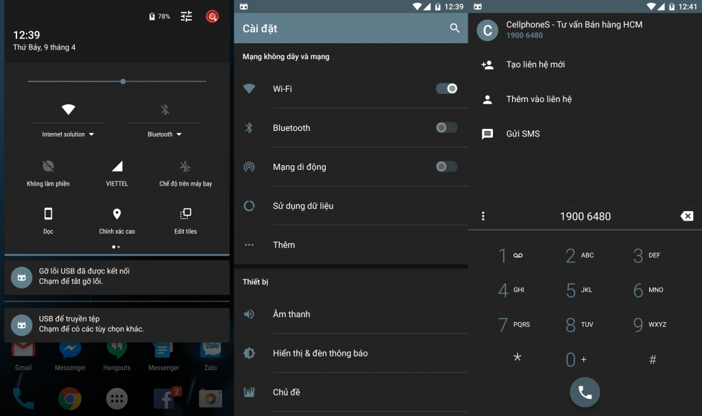Open the dialer three-dot overflow menu
This screenshot has width=702, height=416.
pos(483,216)
